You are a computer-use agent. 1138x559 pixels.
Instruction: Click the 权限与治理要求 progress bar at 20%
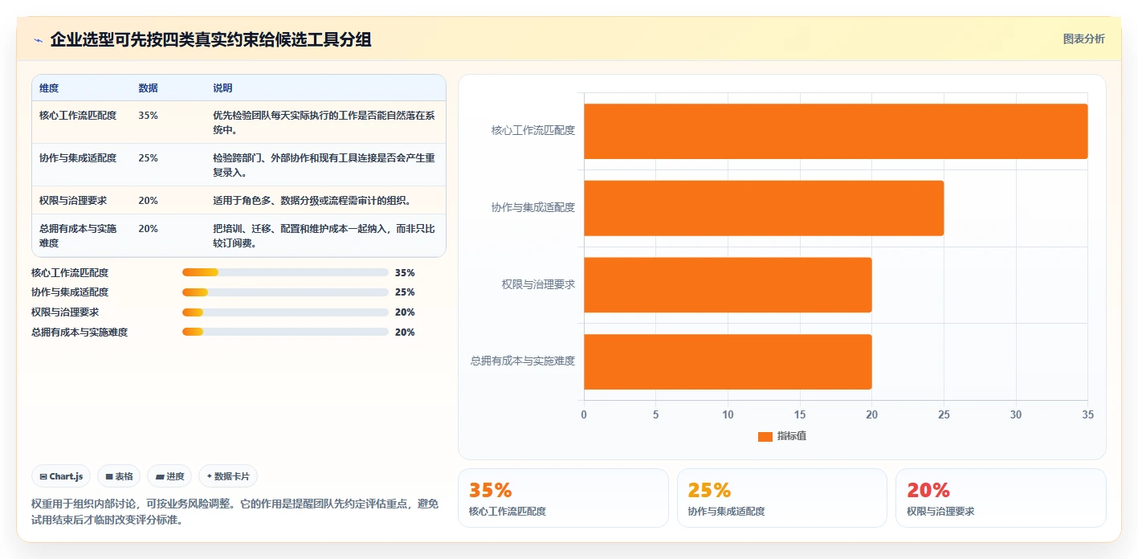point(285,312)
